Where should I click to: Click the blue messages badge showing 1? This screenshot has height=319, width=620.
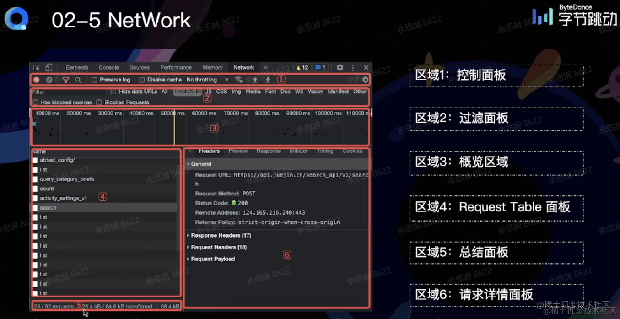(x=320, y=67)
